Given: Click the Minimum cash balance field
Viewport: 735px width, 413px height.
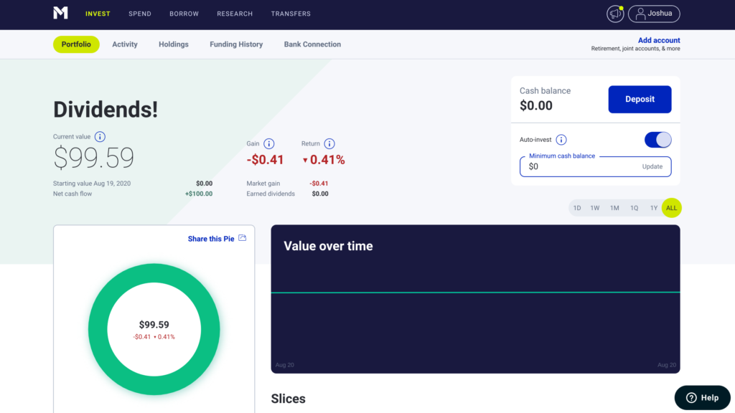Looking at the screenshot, I should coord(581,167).
